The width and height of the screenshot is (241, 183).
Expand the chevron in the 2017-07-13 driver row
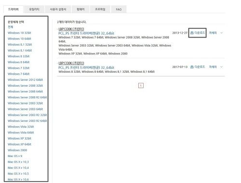point(222,67)
